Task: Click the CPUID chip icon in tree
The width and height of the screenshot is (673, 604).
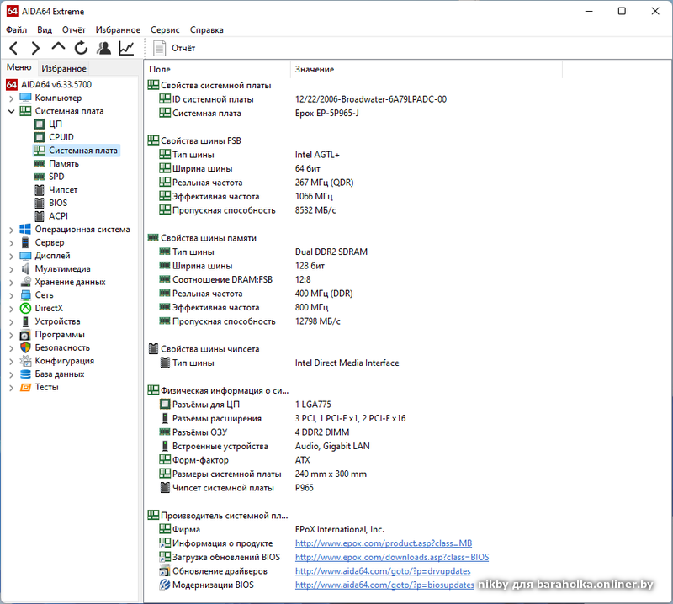Action: (x=40, y=137)
